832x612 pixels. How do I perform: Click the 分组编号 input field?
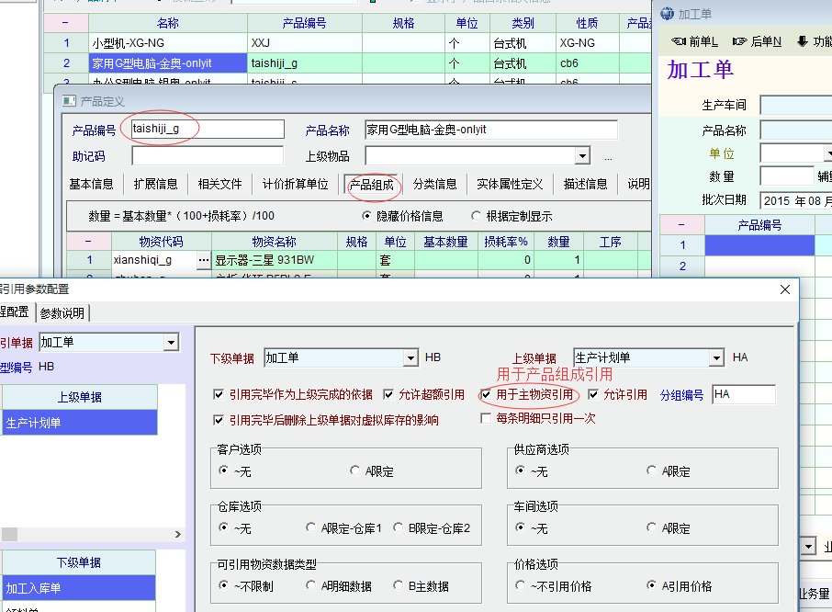(x=743, y=394)
